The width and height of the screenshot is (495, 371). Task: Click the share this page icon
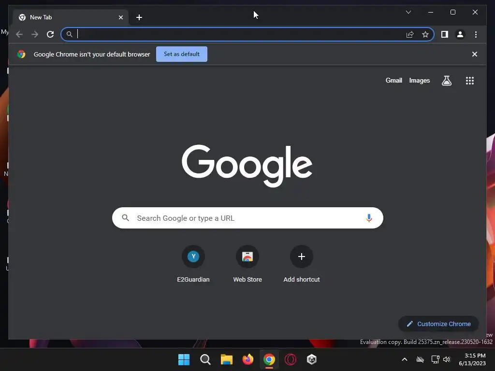coord(410,34)
